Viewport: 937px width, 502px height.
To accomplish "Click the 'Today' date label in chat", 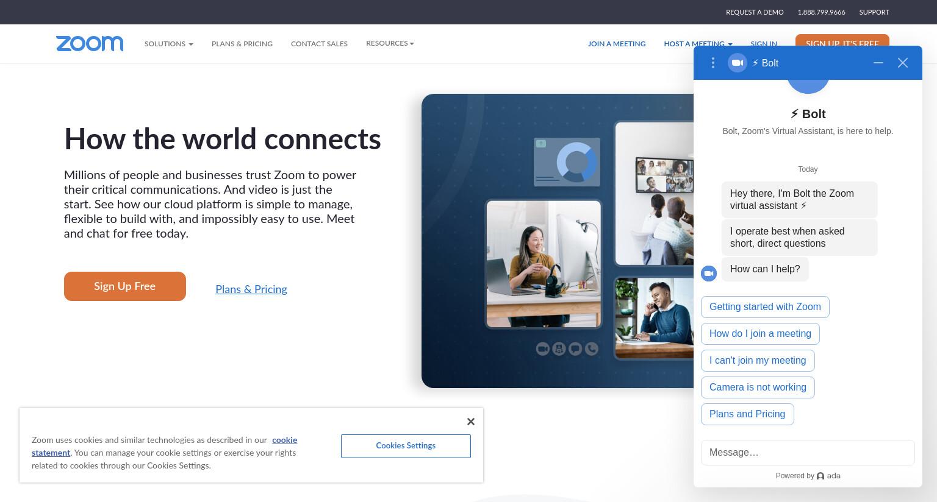I will 808,169.
